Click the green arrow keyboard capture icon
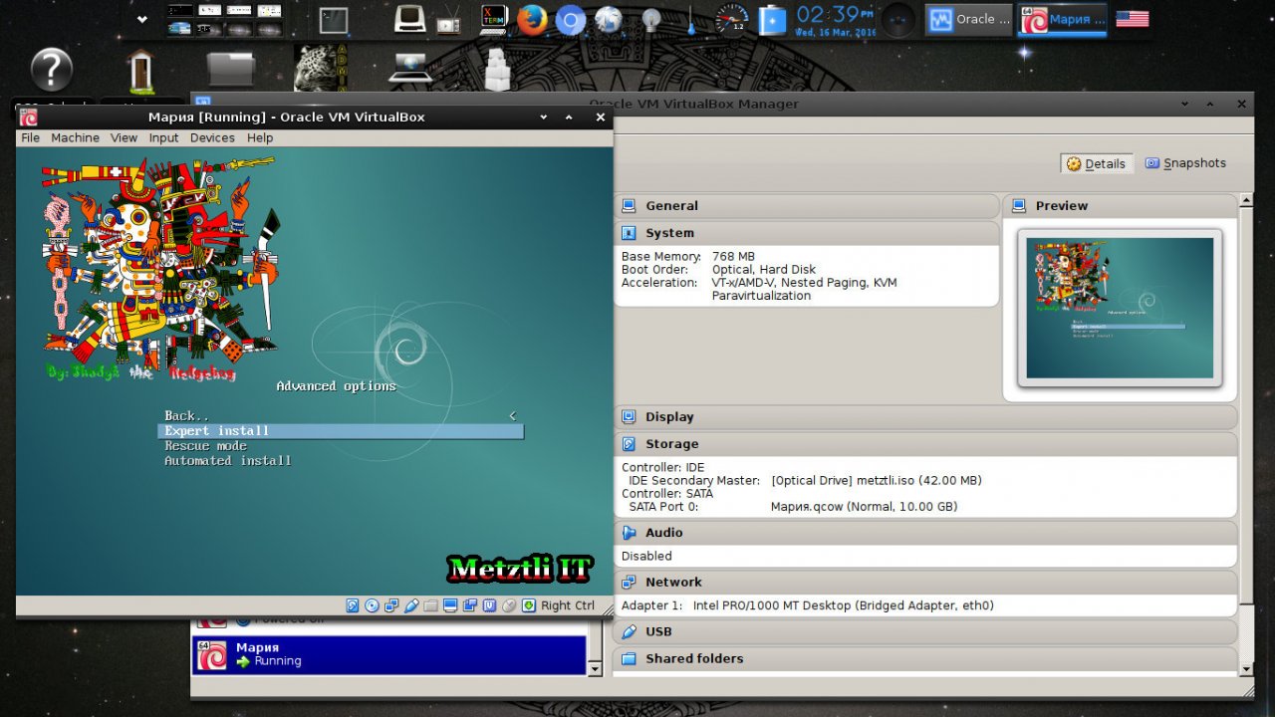The image size is (1275, 717). [529, 605]
